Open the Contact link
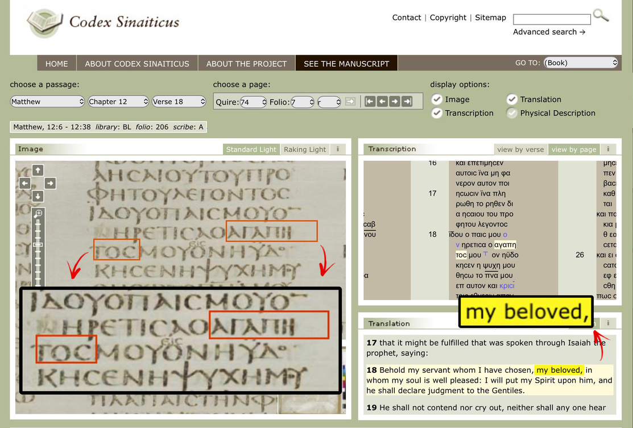The width and height of the screenshot is (633, 428). 407,18
